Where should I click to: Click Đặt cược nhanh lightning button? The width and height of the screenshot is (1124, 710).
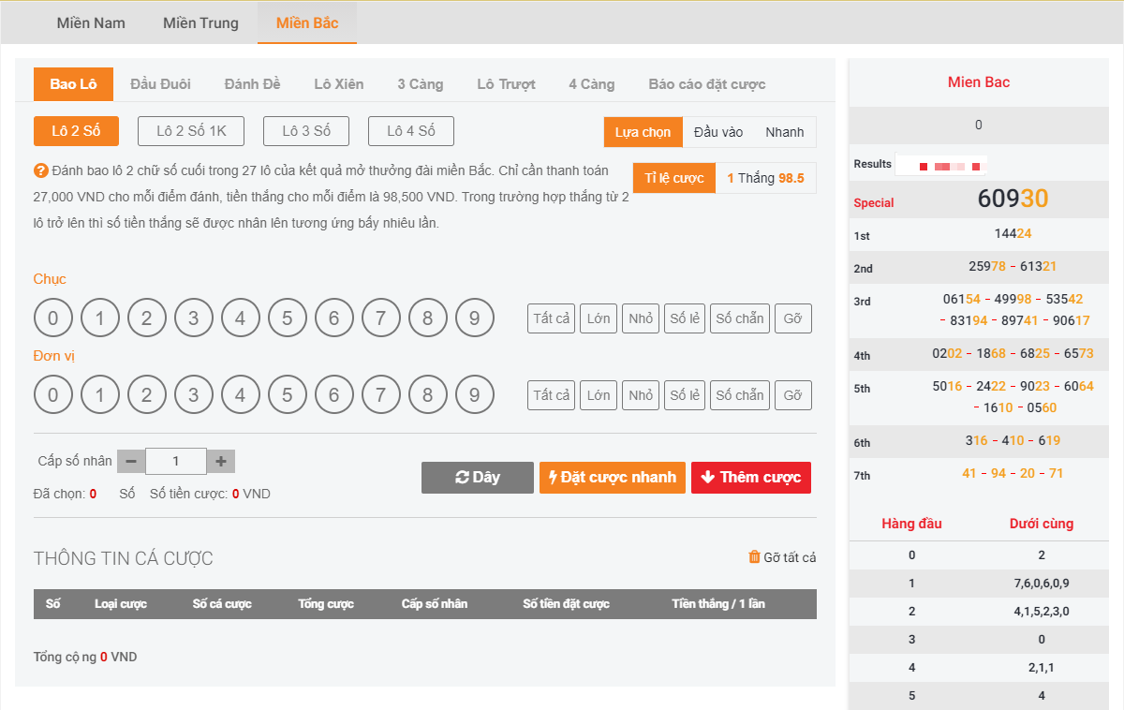click(x=613, y=478)
